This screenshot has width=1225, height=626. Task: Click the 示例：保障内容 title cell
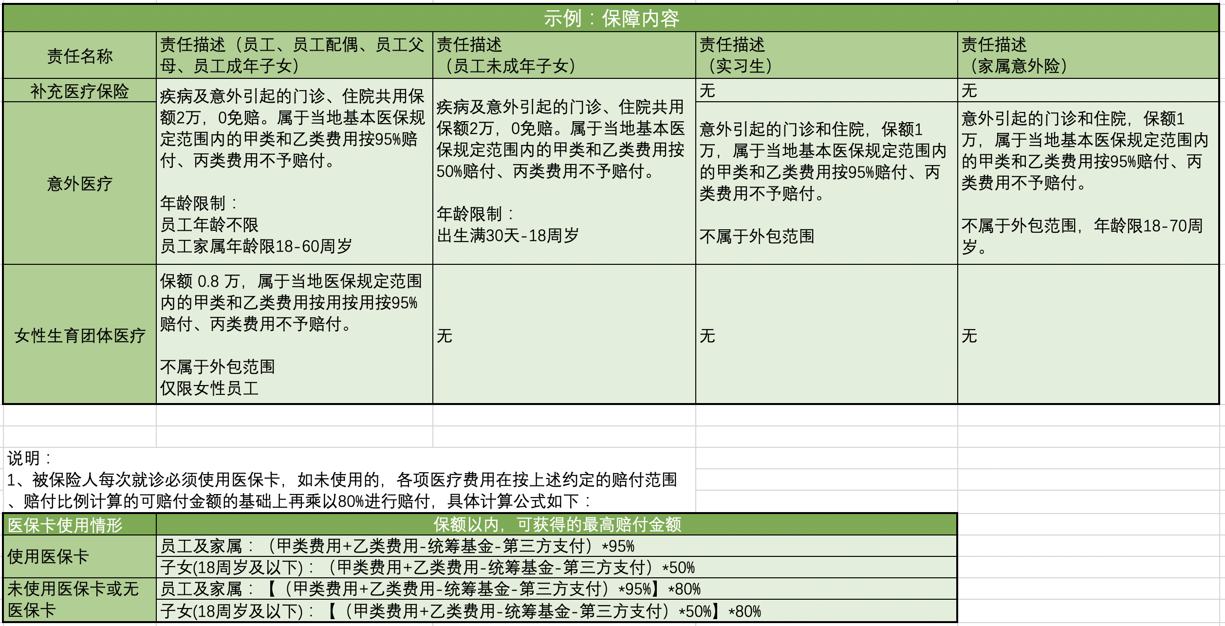pyautogui.click(x=611, y=18)
